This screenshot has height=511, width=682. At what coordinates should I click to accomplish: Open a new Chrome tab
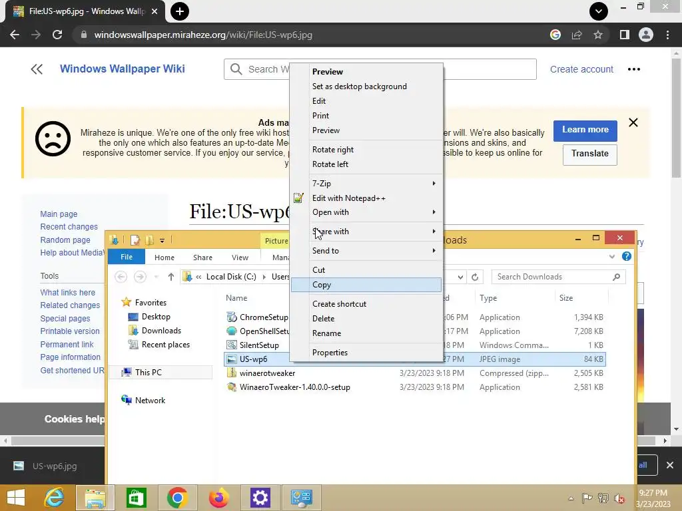coord(180,11)
